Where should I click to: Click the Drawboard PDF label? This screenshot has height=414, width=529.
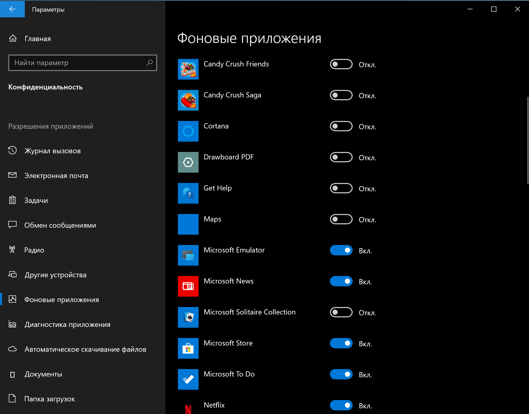229,157
